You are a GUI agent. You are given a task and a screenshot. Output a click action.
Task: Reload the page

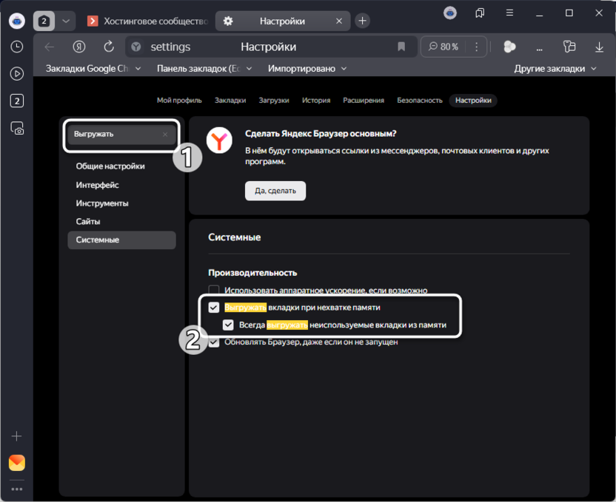109,47
